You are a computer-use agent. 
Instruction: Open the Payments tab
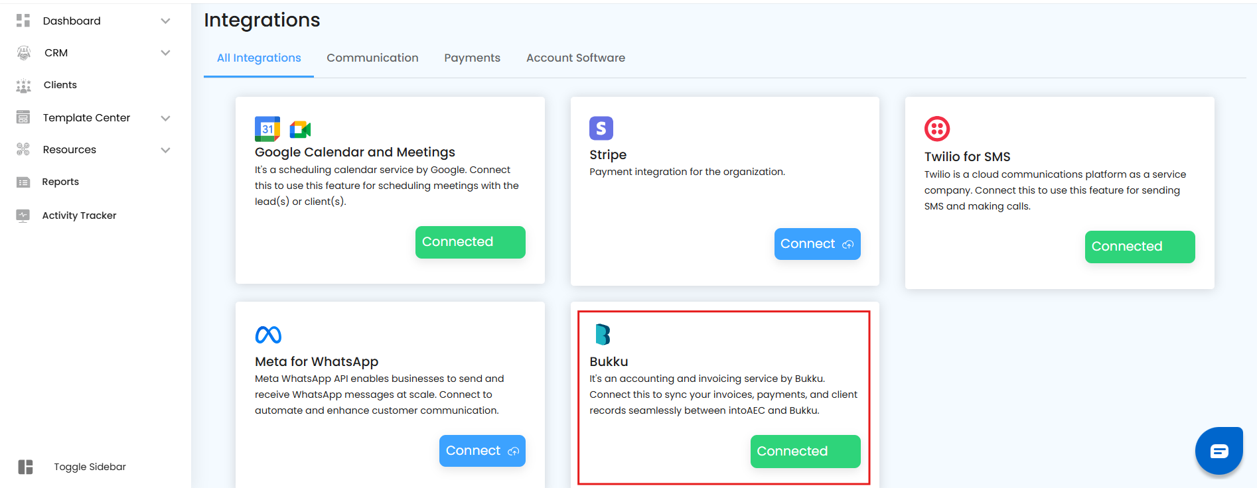point(472,58)
